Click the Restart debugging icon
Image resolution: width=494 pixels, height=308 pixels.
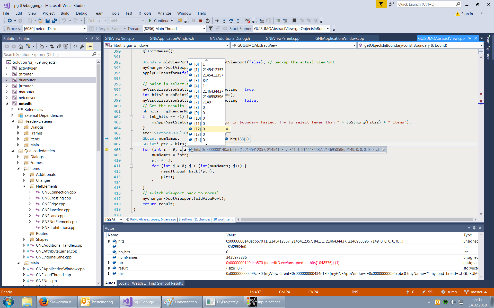click(208, 21)
